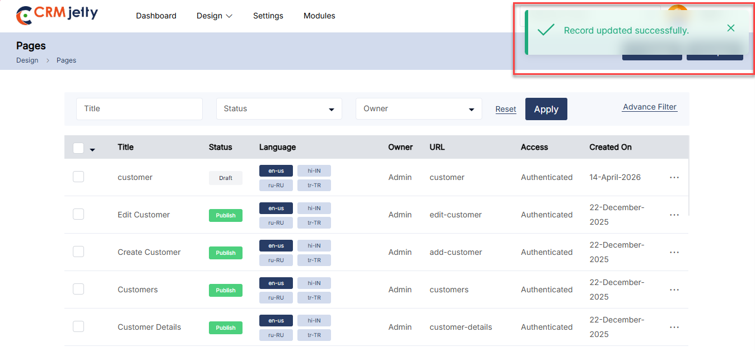This screenshot has width=755, height=351.
Task: Close the record updated notification
Action: [730, 28]
